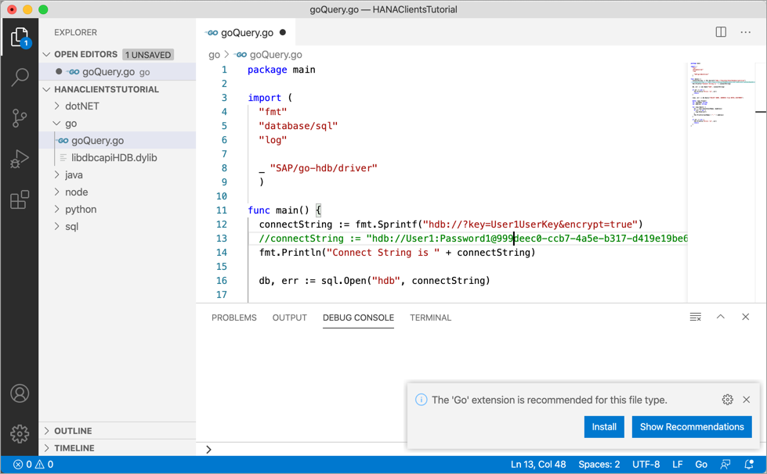Screen dimensions: 767x474
Task: Click the "SAP/go-hdb/driver" import string
Action: [x=324, y=168]
